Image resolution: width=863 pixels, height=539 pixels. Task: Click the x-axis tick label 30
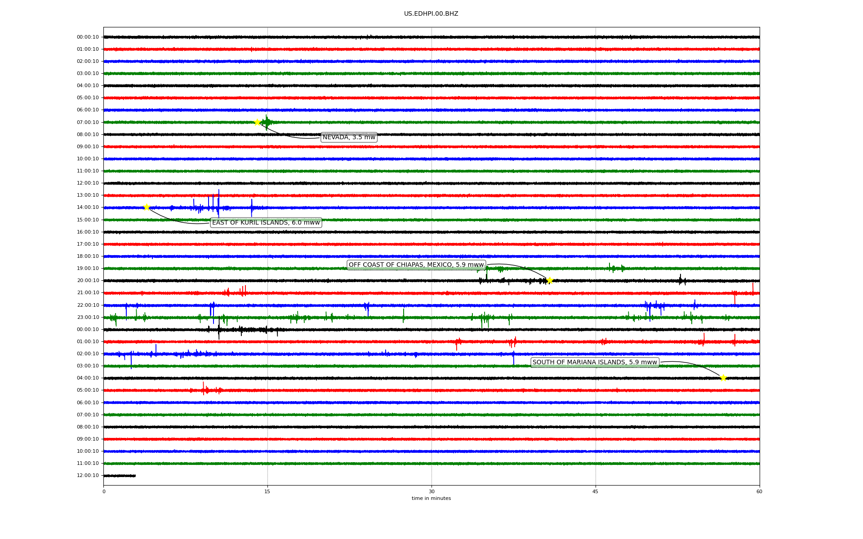pyautogui.click(x=431, y=491)
